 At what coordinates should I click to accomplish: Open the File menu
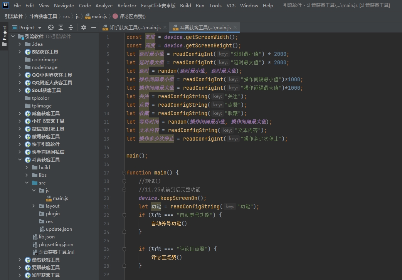17,6
